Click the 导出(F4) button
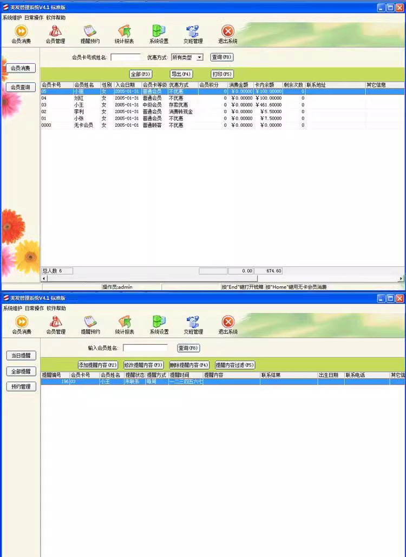 (x=181, y=74)
